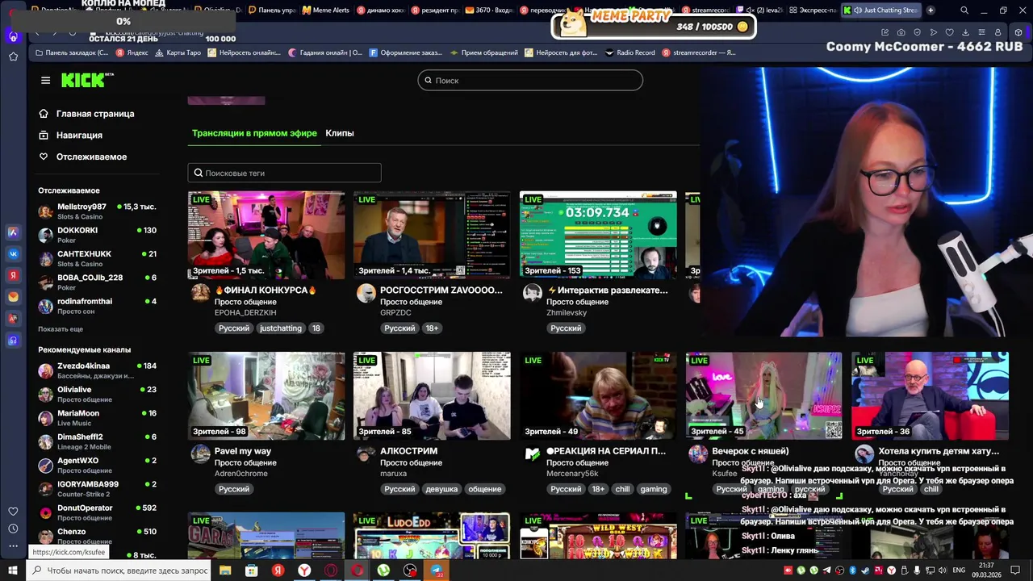Expand list with Показать еще
This screenshot has height=581, width=1033.
(x=61, y=329)
